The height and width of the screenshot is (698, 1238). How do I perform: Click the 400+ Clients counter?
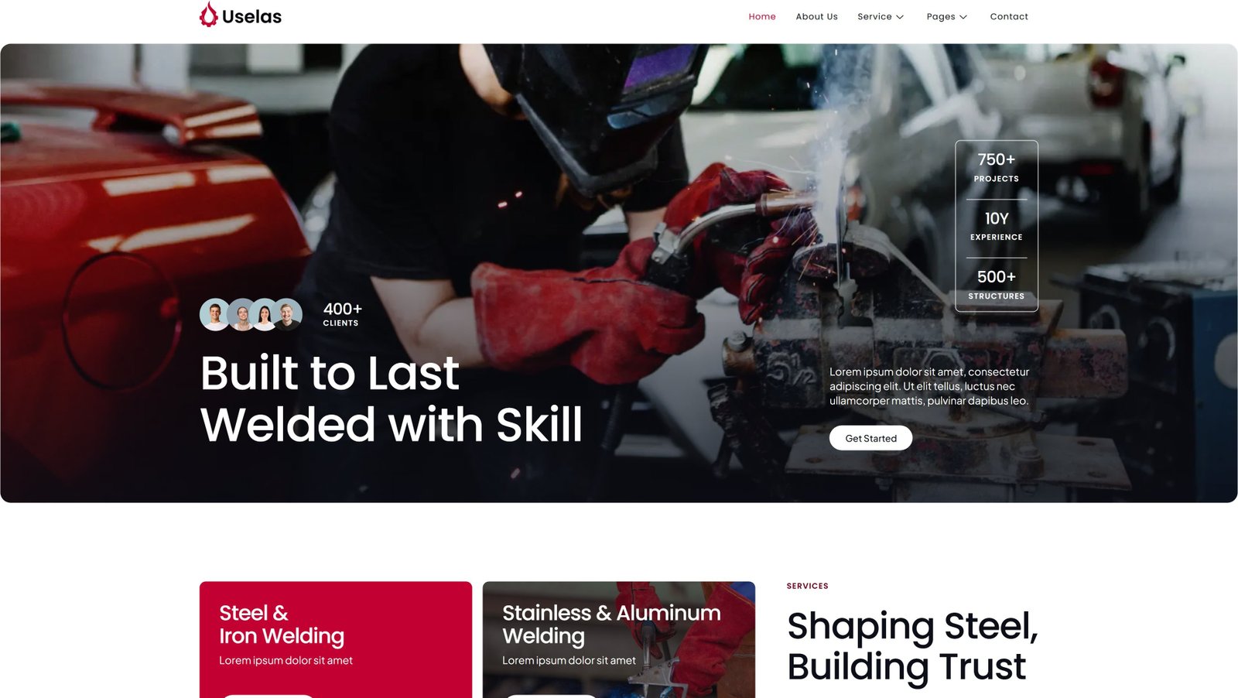pyautogui.click(x=342, y=314)
